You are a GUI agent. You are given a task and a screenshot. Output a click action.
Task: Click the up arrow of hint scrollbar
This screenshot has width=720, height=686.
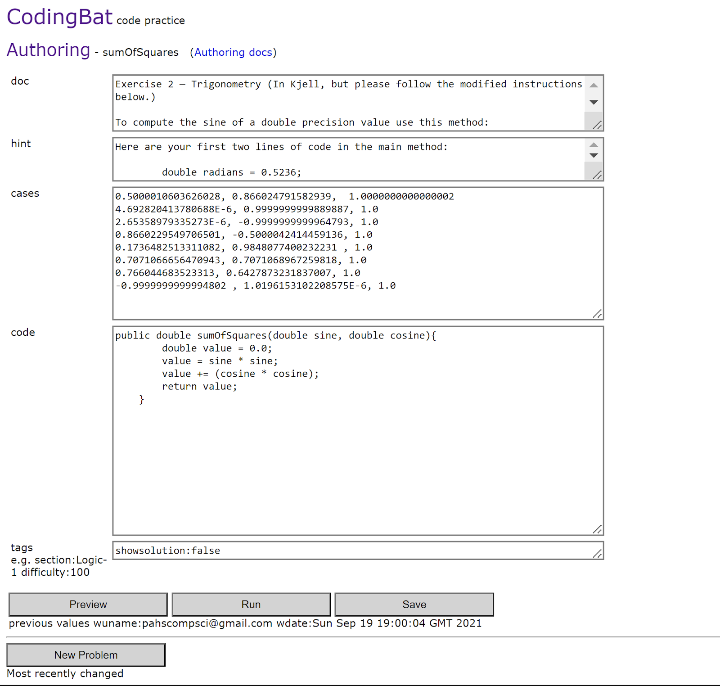click(x=594, y=144)
